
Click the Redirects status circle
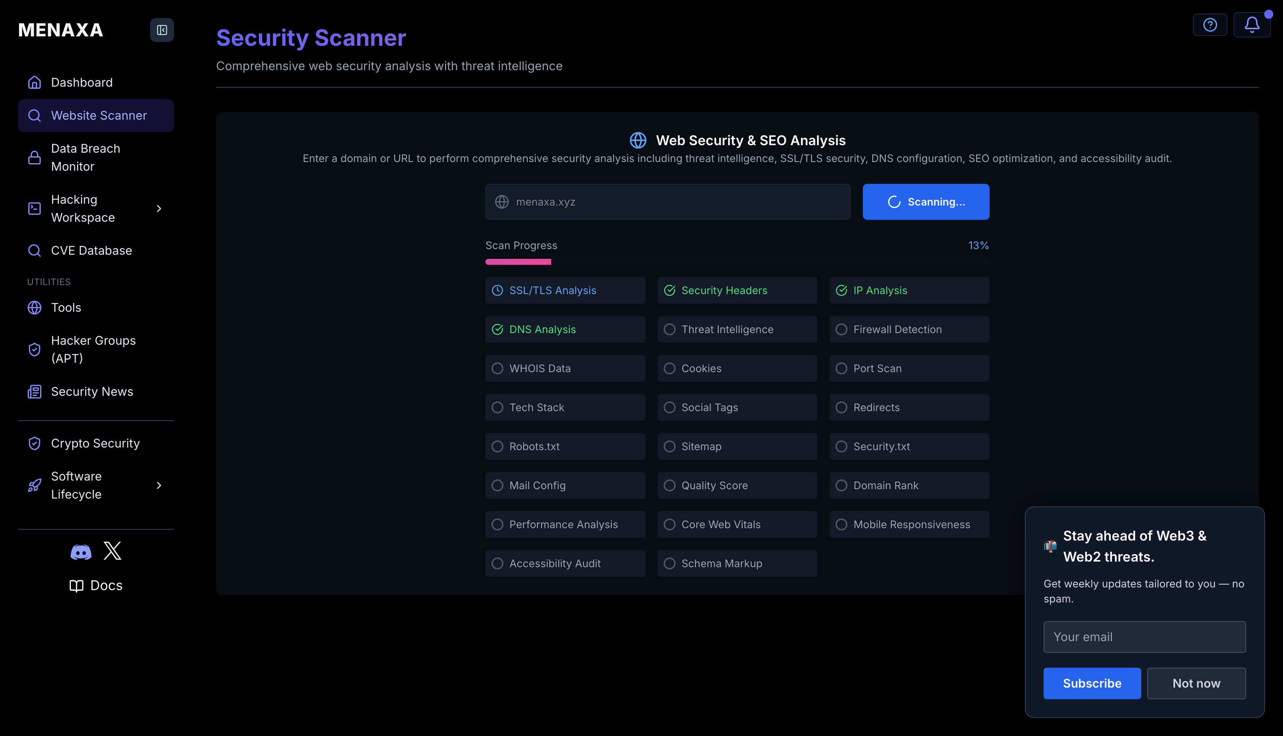point(841,407)
